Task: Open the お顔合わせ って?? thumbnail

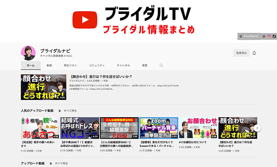Action: point(198,128)
